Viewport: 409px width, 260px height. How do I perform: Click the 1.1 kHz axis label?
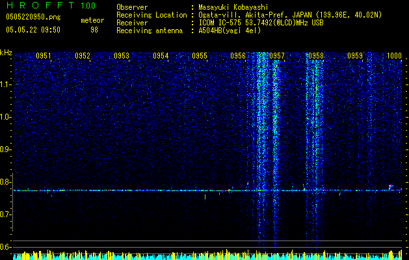point(6,84)
